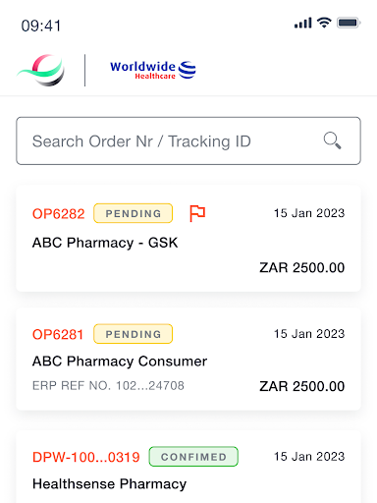Click the search magnifier icon
The width and height of the screenshot is (377, 503).
point(332,140)
